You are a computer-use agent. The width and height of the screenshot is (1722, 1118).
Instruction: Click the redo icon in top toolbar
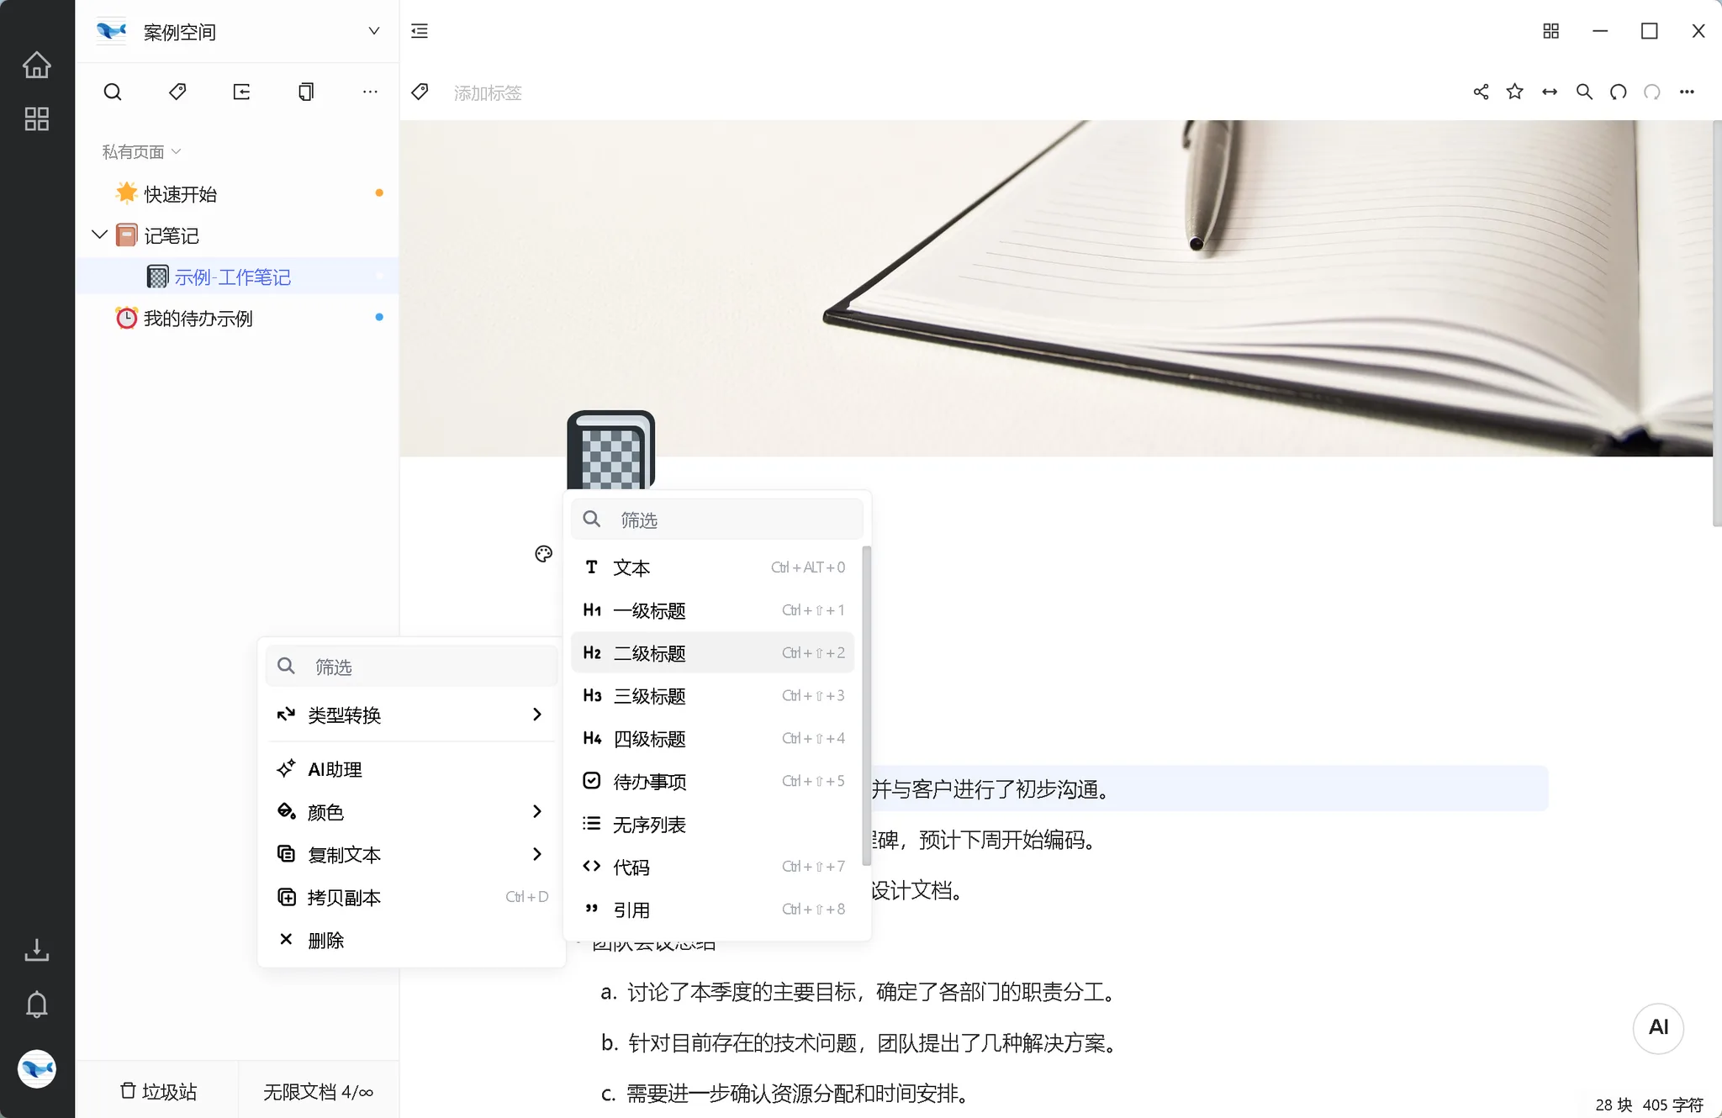coord(1652,92)
